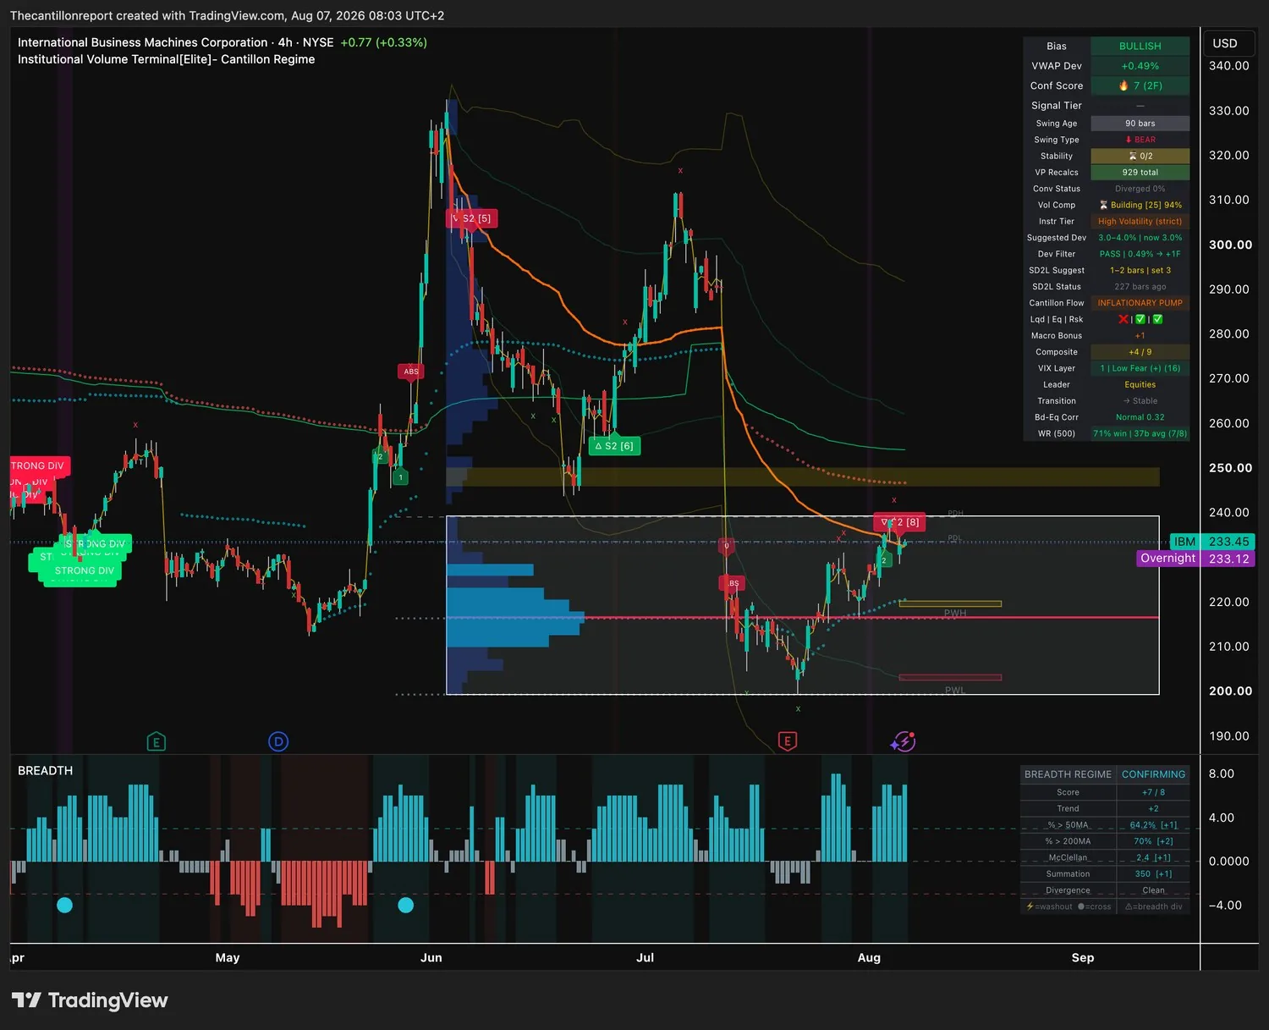Click the purple lightning event icon in August
Image resolution: width=1269 pixels, height=1030 pixels.
(903, 742)
